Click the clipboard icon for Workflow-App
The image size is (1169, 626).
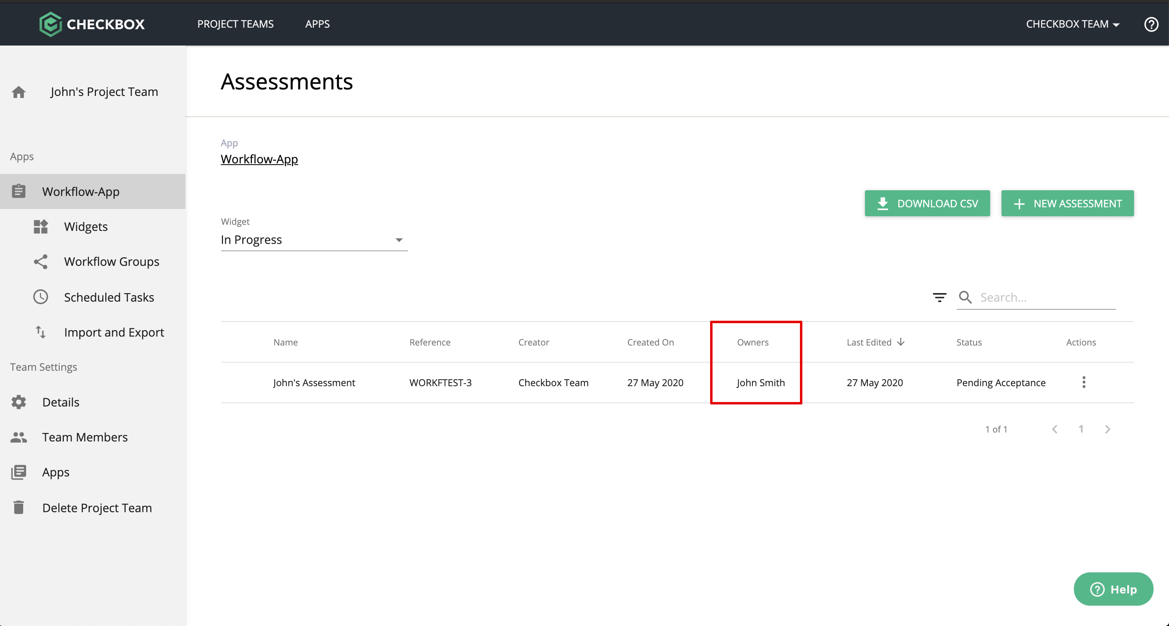pyautogui.click(x=19, y=191)
